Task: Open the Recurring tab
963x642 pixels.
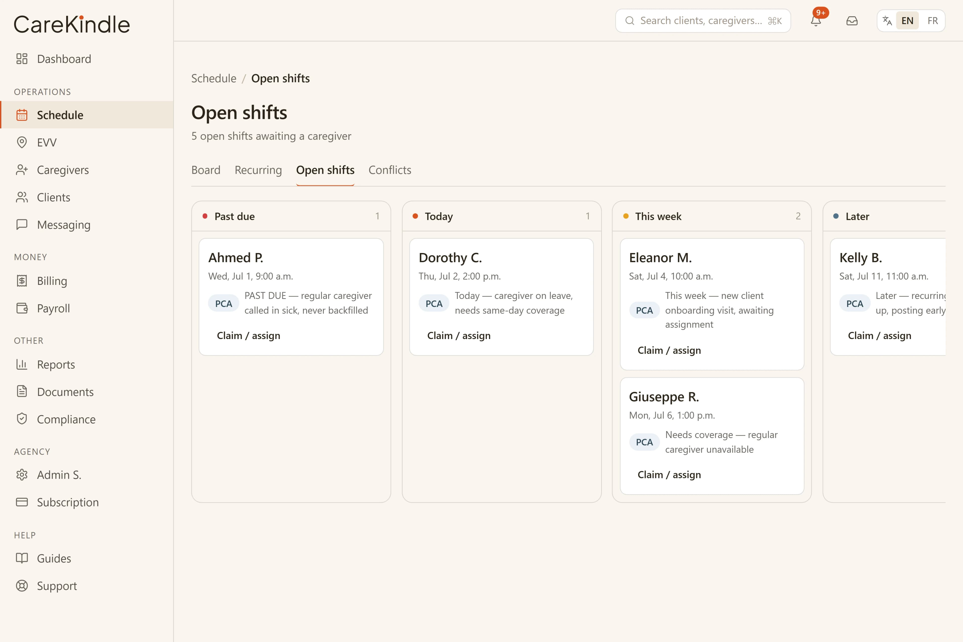Action: tap(258, 170)
